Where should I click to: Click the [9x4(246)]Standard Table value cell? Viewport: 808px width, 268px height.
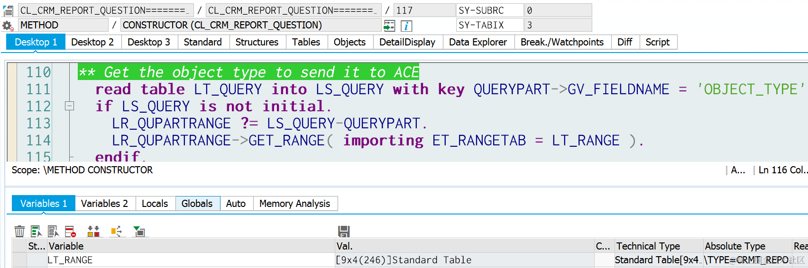click(465, 260)
